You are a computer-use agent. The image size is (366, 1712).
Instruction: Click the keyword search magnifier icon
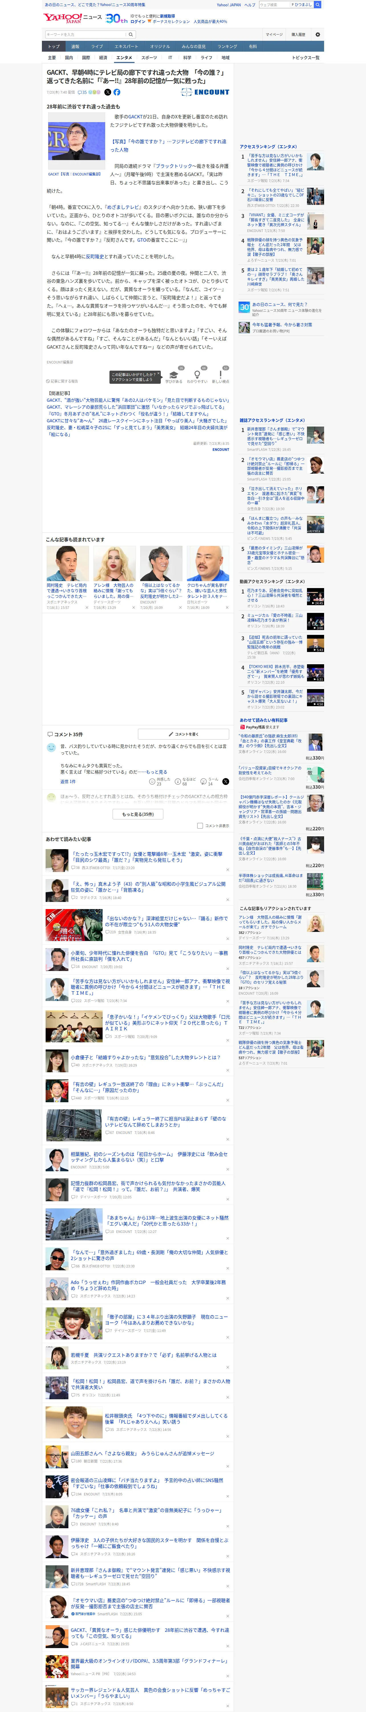[x=131, y=35]
